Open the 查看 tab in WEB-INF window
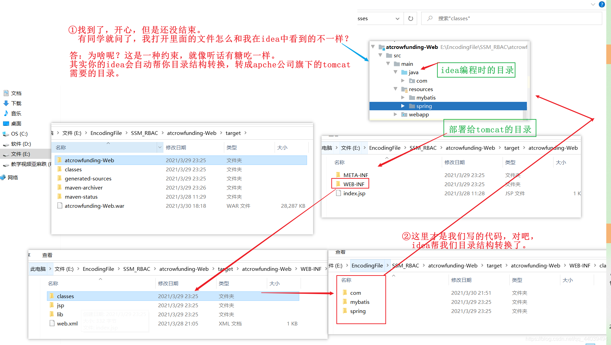Viewport: 611px width, 345px height. tap(47, 255)
